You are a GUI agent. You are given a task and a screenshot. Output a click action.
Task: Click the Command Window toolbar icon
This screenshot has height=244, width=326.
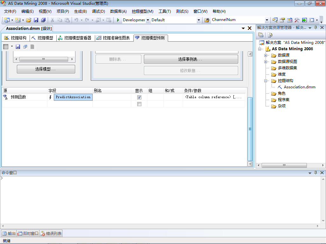[312, 20]
